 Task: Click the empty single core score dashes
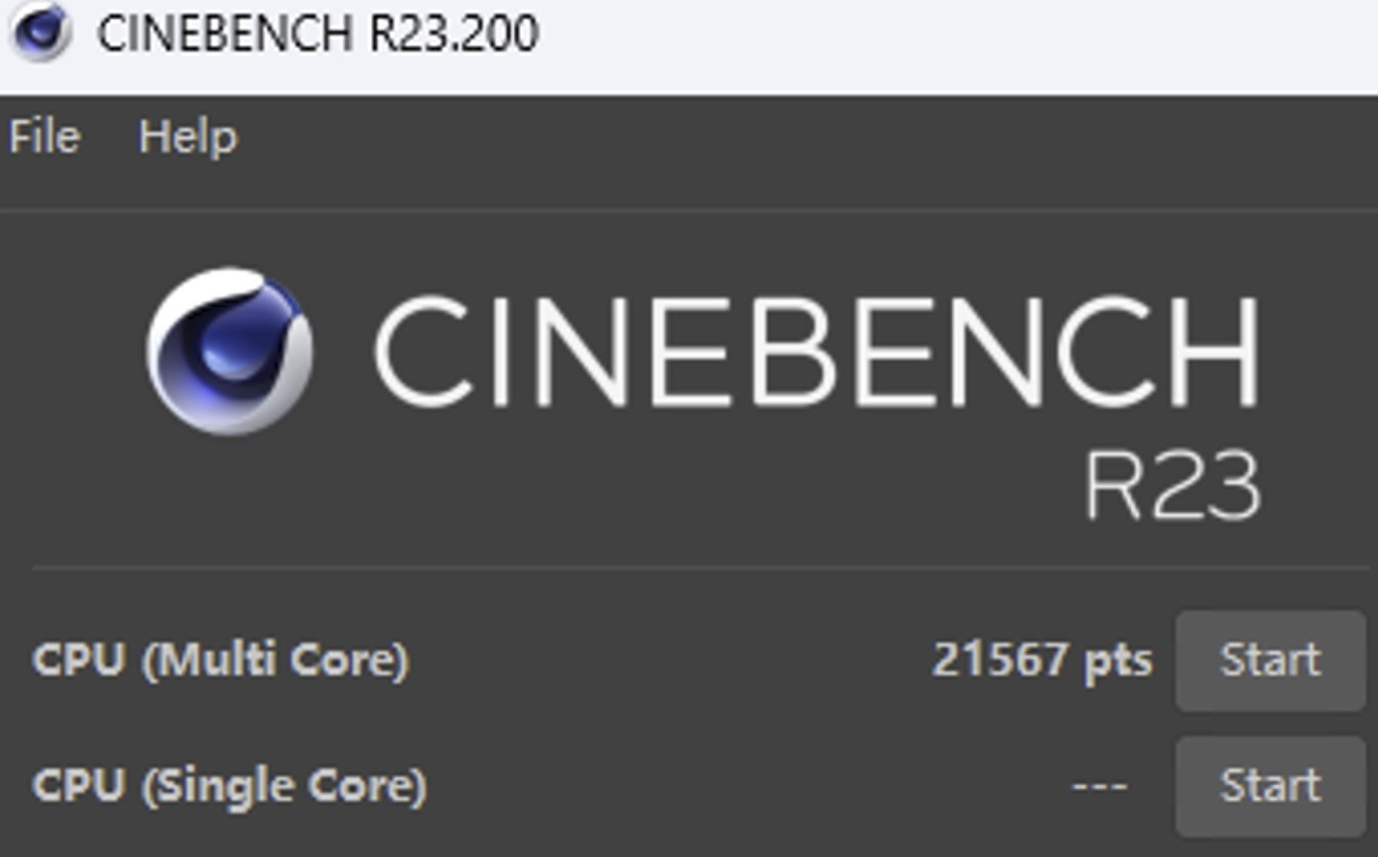pyautogui.click(x=1099, y=786)
